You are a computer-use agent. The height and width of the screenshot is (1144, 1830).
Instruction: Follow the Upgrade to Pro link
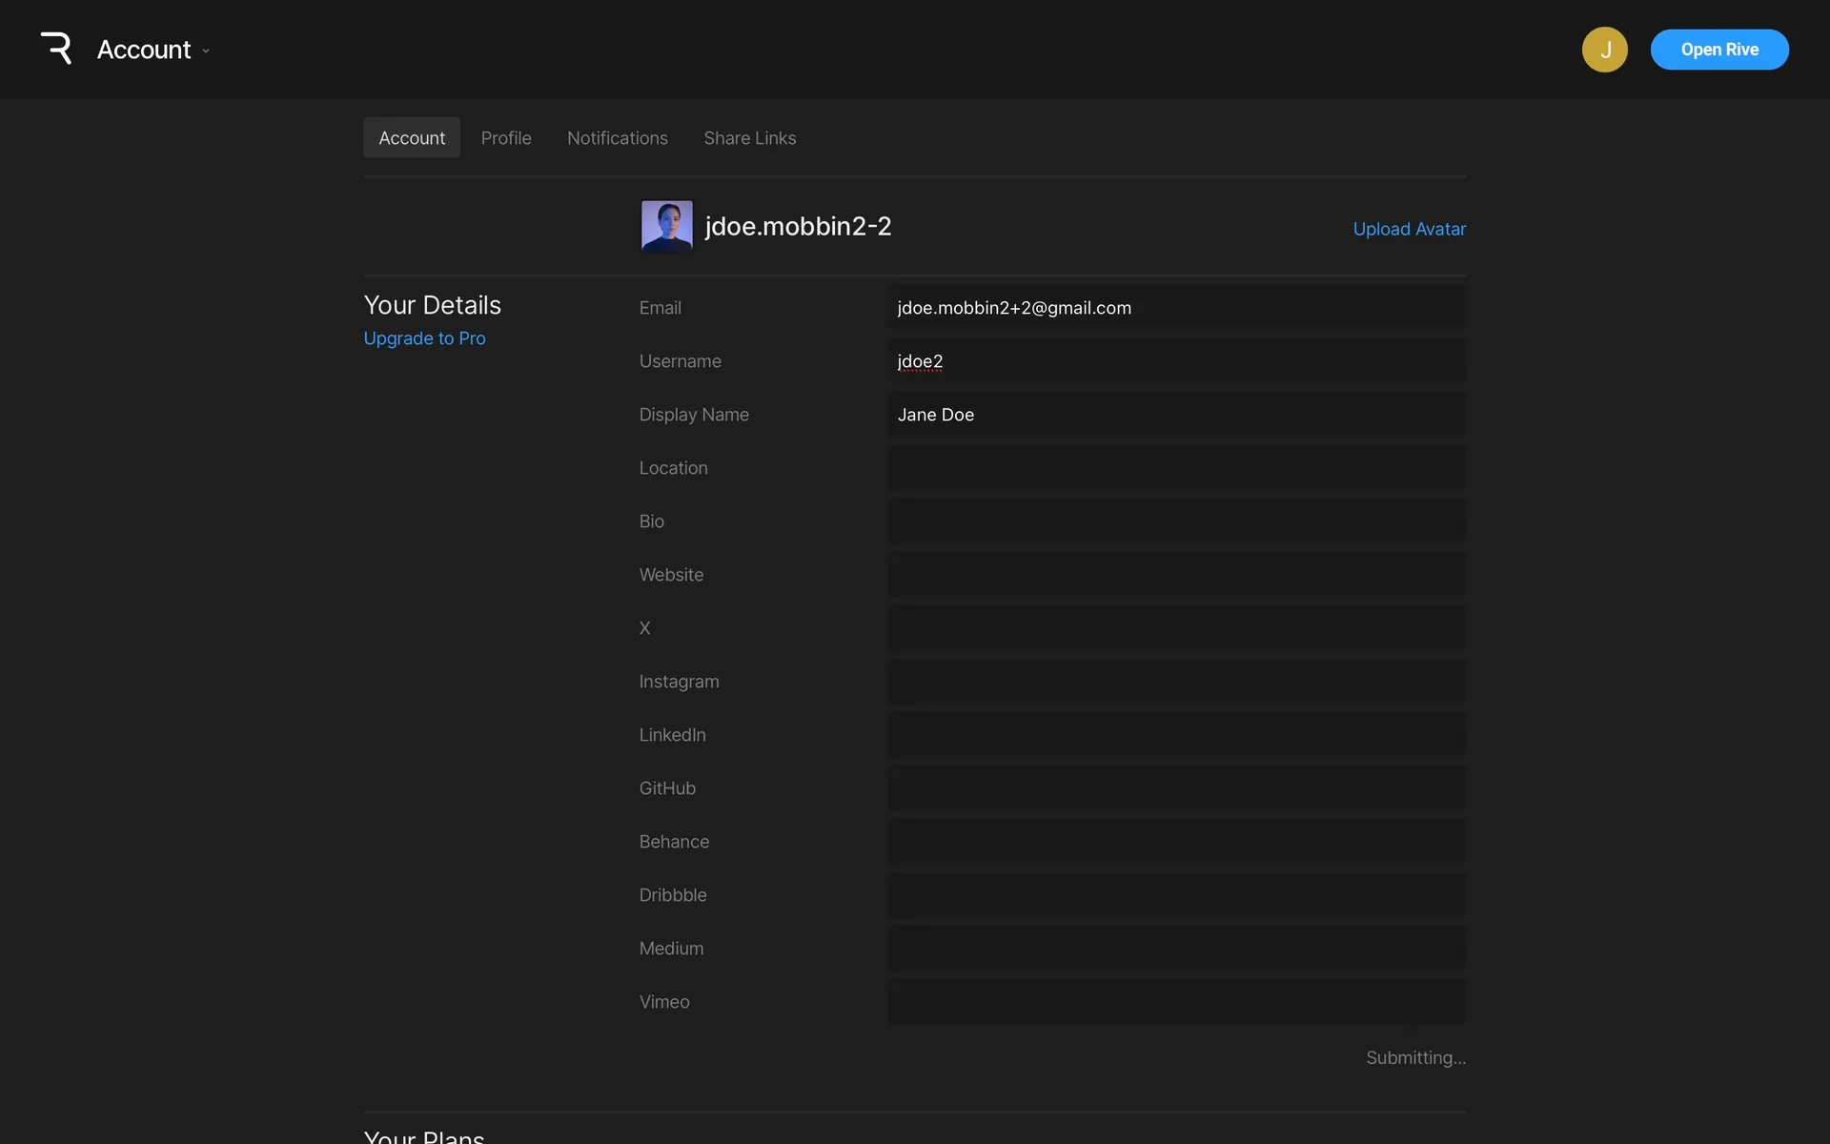(x=424, y=338)
